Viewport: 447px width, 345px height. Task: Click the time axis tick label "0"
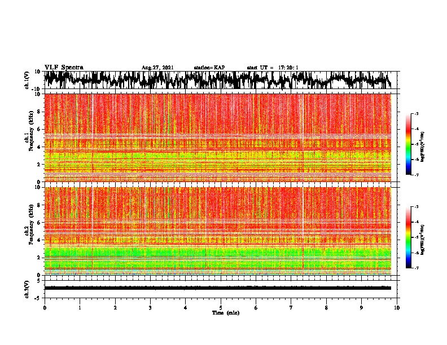point(45,308)
